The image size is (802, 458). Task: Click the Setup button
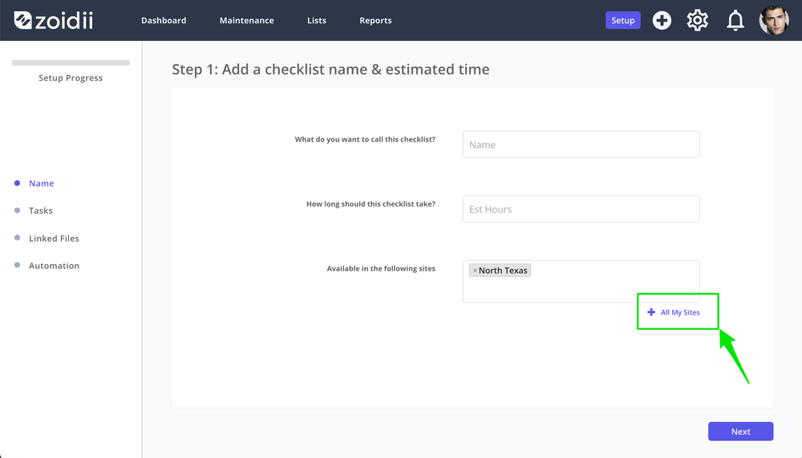pyautogui.click(x=623, y=21)
